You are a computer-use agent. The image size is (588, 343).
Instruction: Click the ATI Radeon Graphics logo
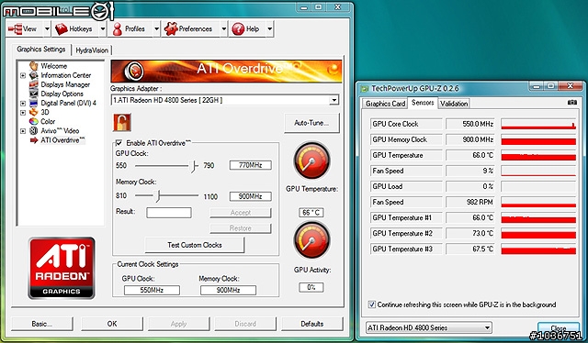[x=62, y=268]
